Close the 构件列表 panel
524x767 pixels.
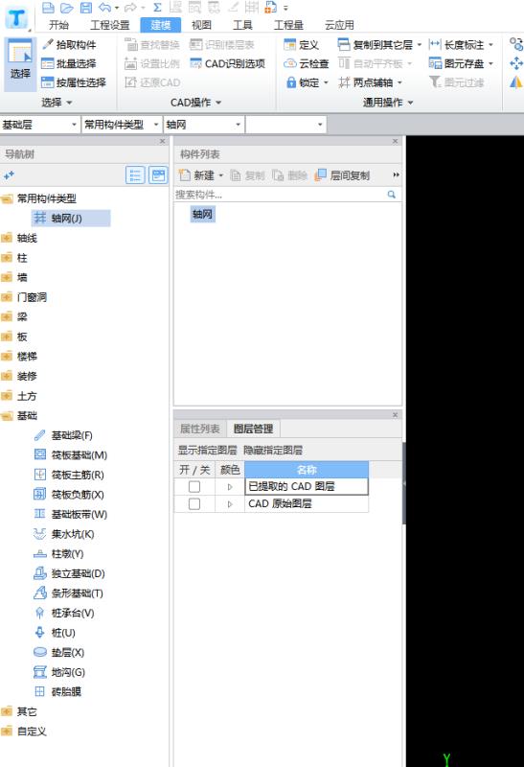[396, 141]
